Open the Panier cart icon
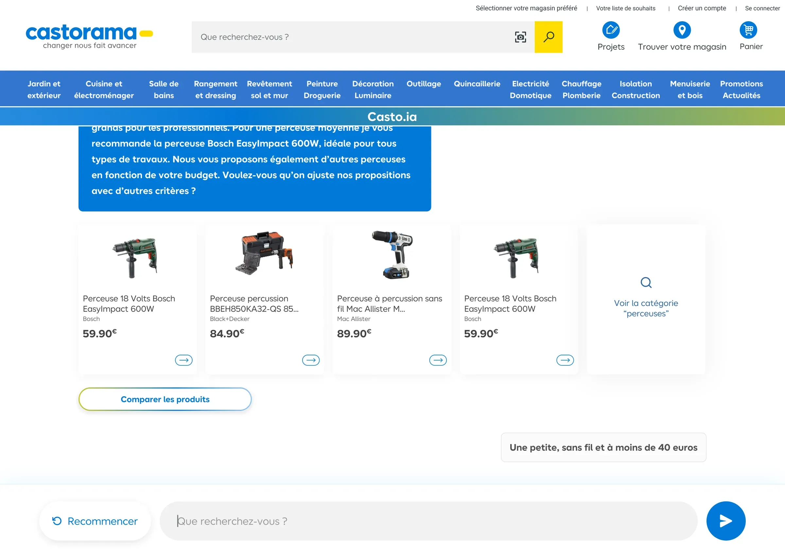The height and width of the screenshot is (558, 785). coord(748,30)
